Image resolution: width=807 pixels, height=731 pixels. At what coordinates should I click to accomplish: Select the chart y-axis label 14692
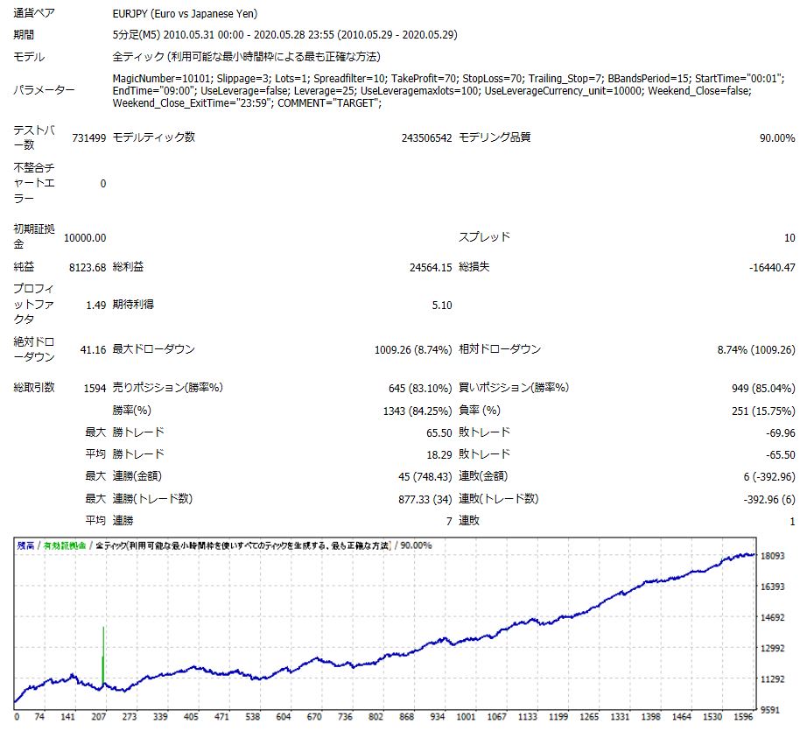click(773, 618)
